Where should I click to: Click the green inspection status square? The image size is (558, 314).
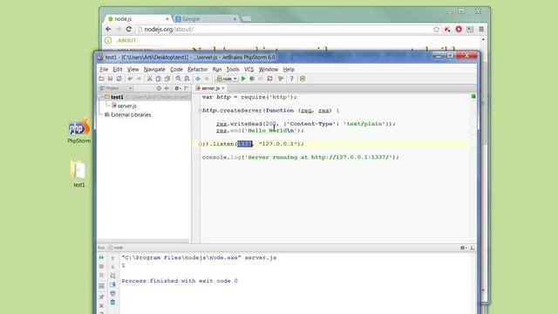click(x=473, y=96)
